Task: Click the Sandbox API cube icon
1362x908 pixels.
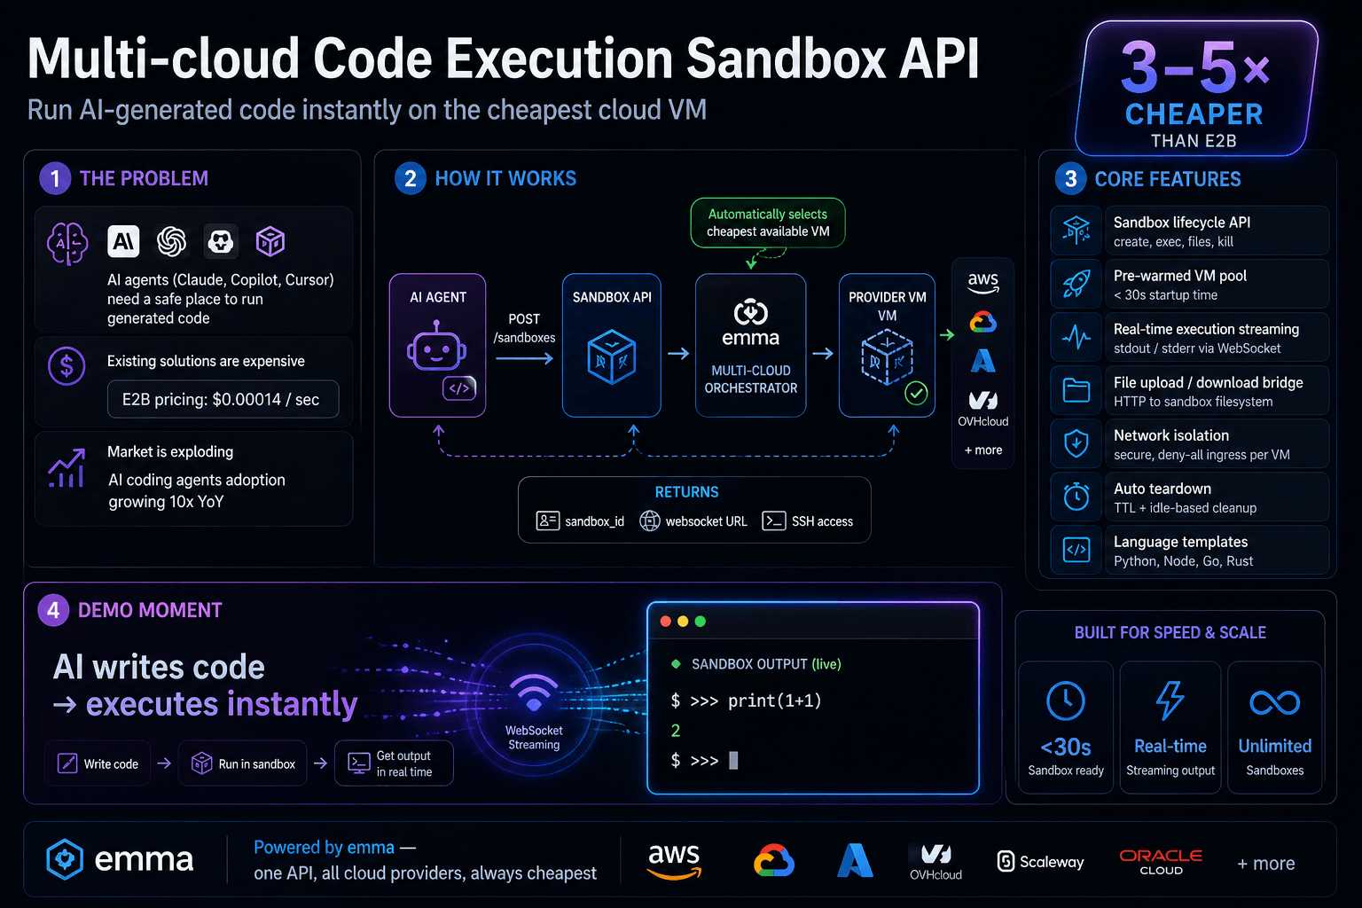Action: 612,356
